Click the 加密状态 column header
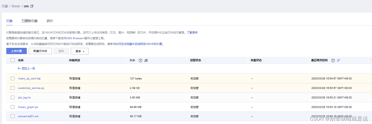This screenshot has width=372, height=124. tap(196, 60)
